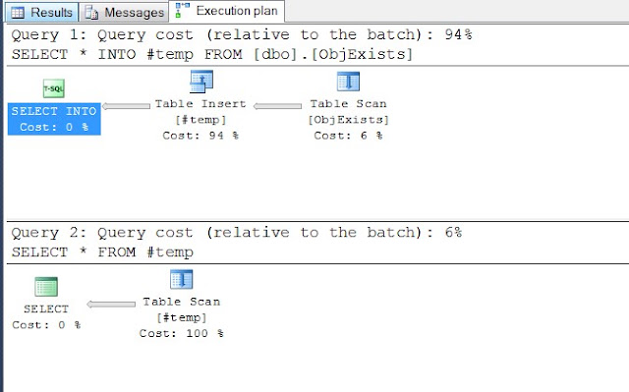Click arrow from Table Scan to Table Insert
629x392 pixels.
tap(277, 106)
